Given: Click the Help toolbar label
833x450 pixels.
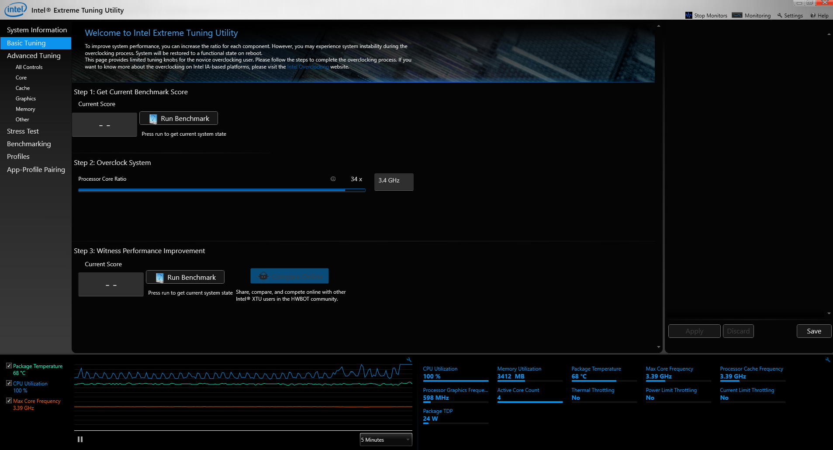Looking at the screenshot, I should [823, 16].
